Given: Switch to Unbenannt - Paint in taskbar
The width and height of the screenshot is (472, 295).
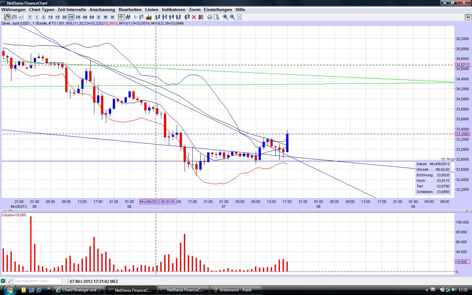Looking at the screenshot, I should point(236,290).
